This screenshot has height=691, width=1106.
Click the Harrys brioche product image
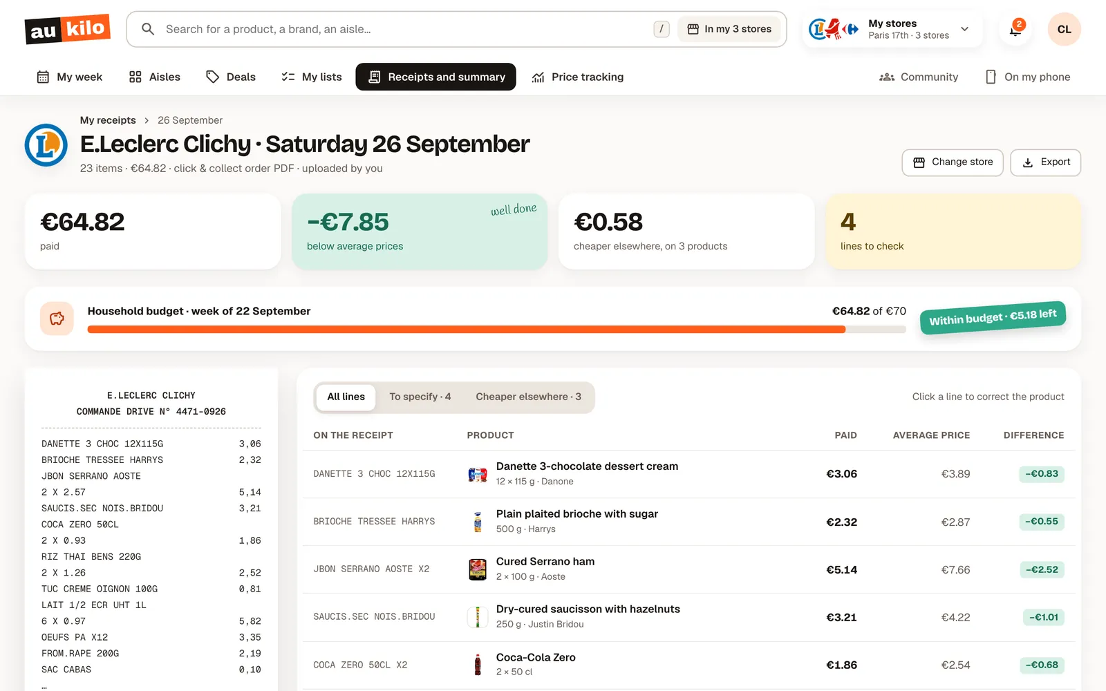(478, 522)
